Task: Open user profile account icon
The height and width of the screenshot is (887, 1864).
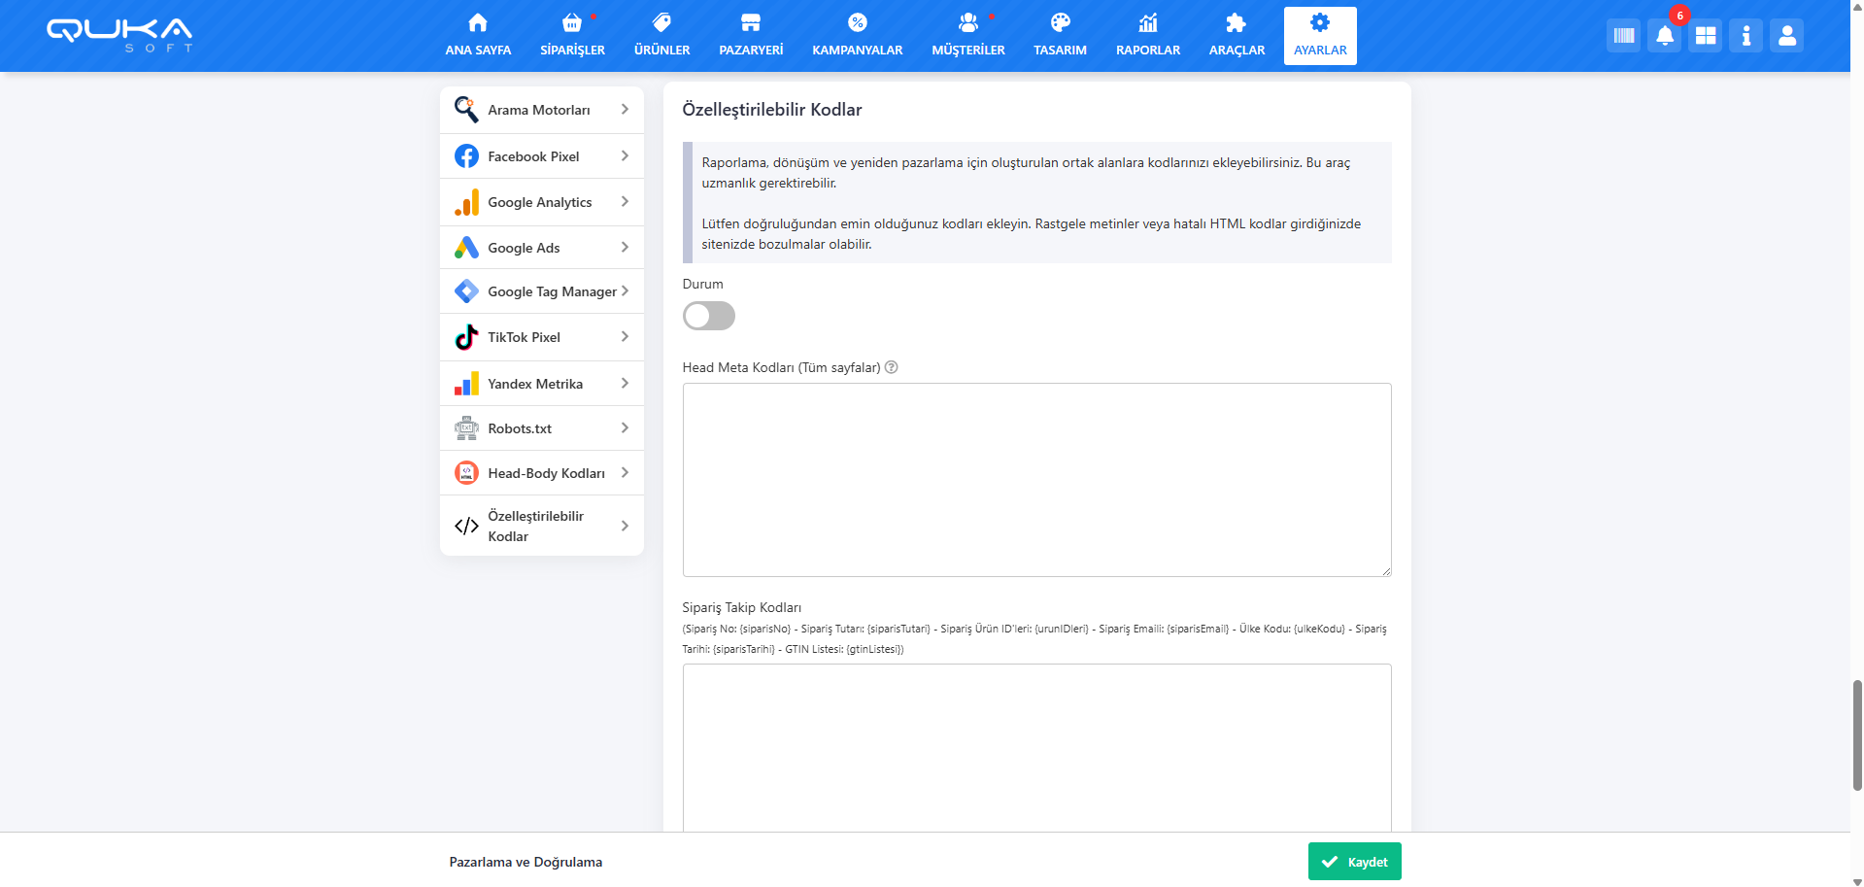Action: click(x=1786, y=36)
